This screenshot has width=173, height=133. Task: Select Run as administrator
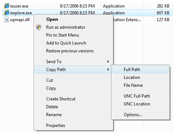66,27
